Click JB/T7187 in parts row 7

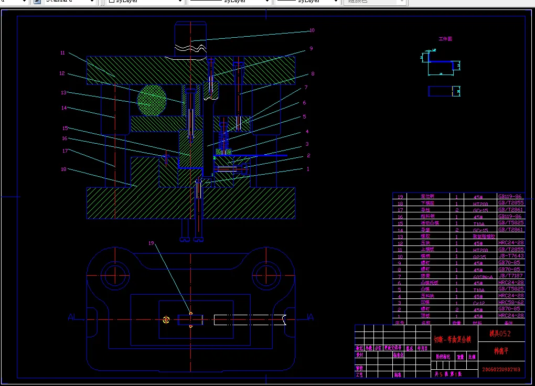point(510,276)
